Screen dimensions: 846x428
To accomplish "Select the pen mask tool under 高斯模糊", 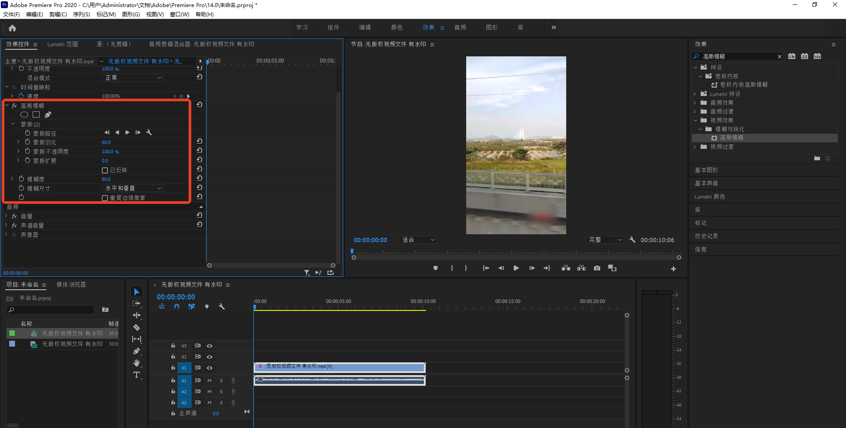I will pos(48,114).
